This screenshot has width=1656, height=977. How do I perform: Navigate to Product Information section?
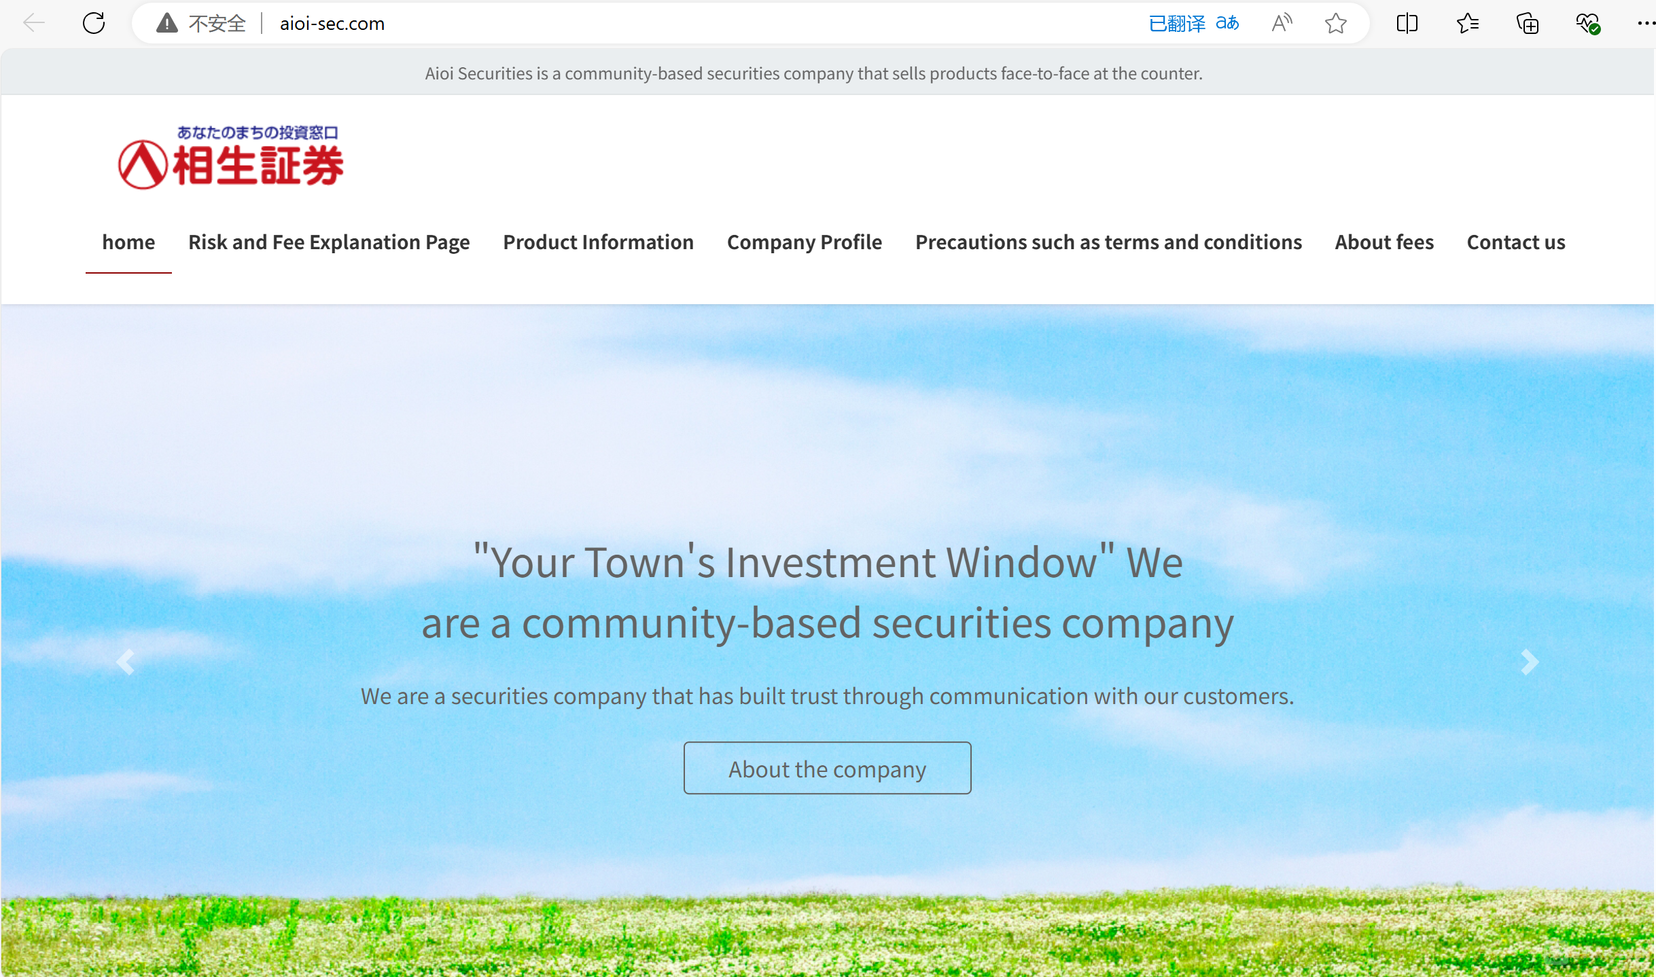pos(598,241)
